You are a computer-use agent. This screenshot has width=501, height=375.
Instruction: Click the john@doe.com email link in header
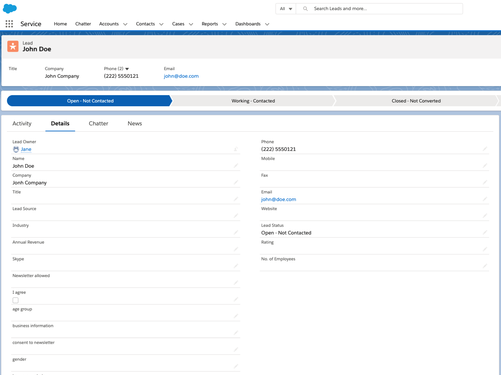(x=181, y=76)
